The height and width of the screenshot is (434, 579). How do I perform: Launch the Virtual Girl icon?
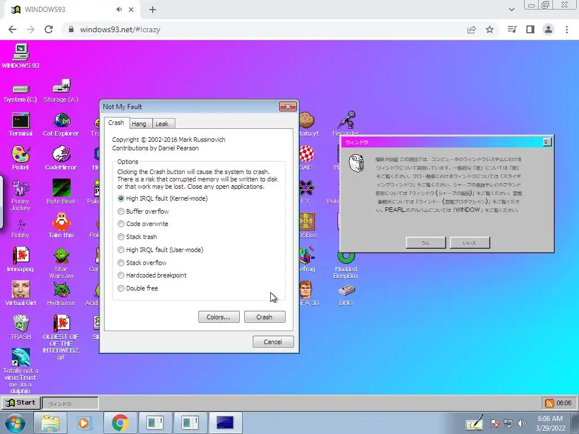click(x=20, y=293)
